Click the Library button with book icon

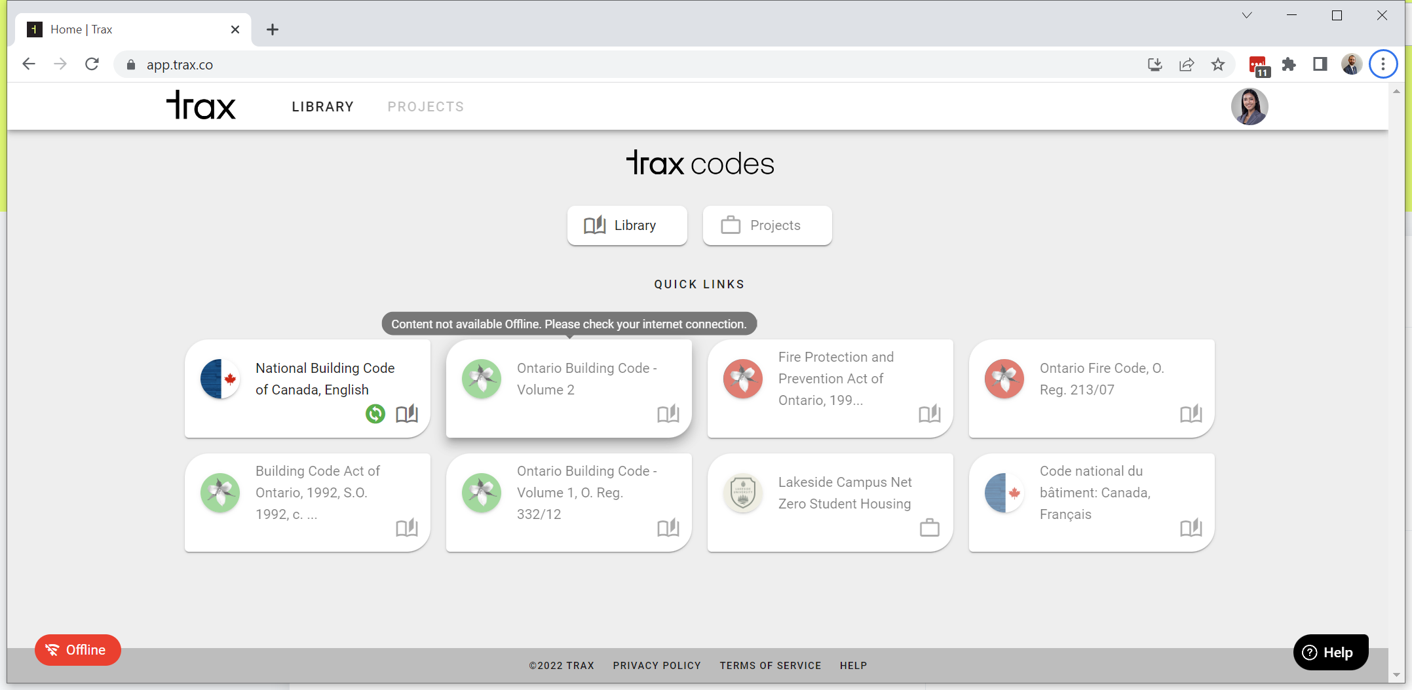point(627,225)
